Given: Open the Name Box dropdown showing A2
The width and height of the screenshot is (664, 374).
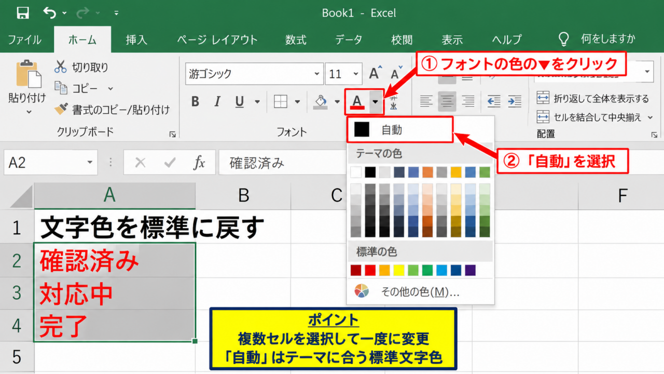Looking at the screenshot, I should (x=91, y=163).
